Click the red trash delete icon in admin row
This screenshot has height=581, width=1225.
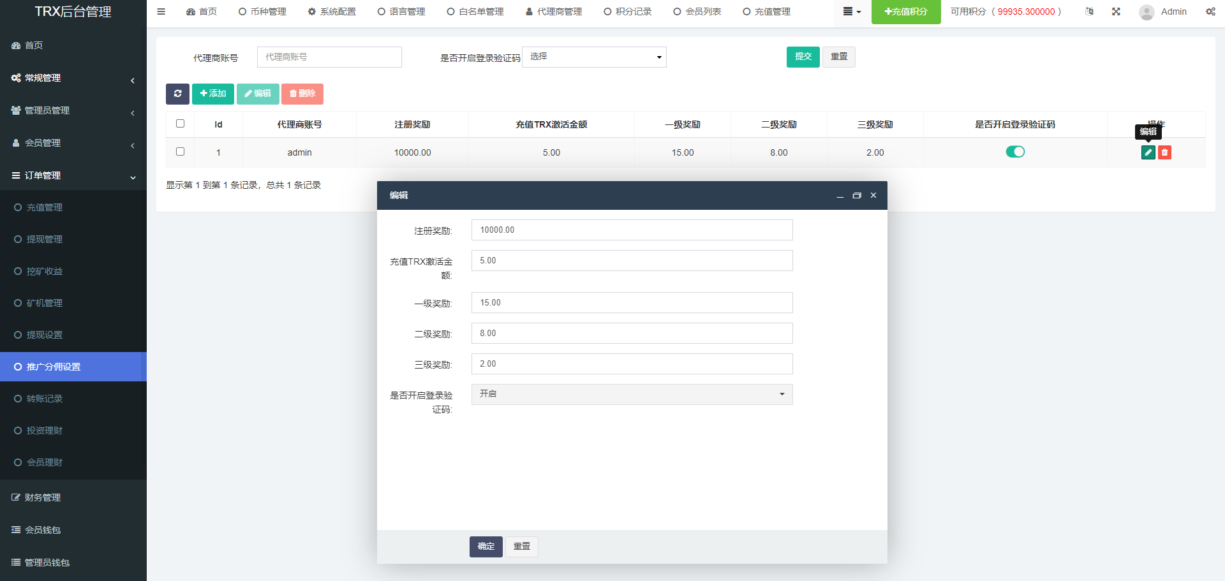click(x=1164, y=152)
